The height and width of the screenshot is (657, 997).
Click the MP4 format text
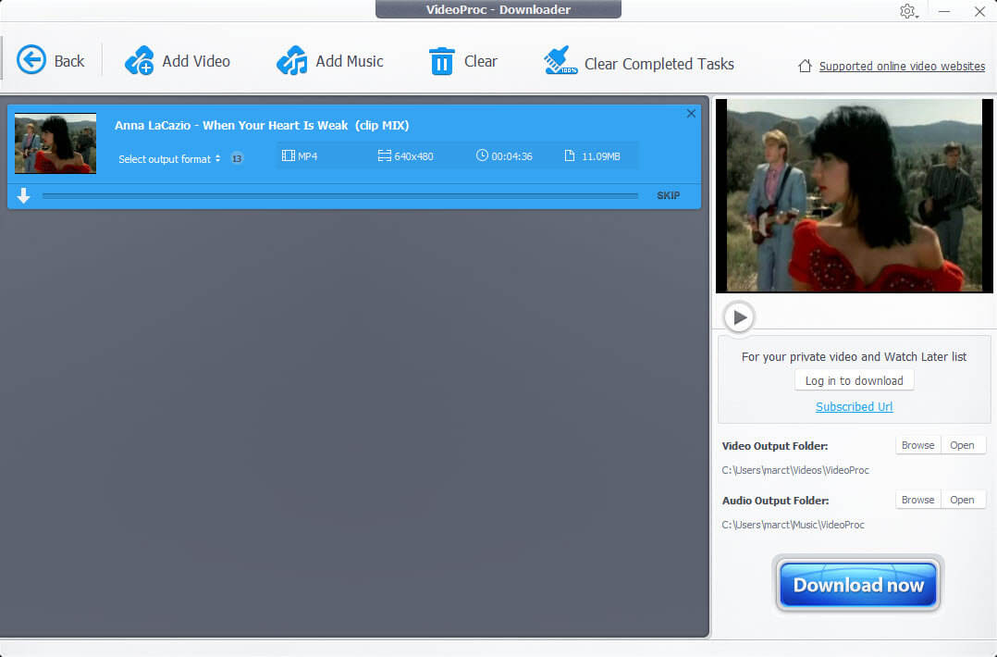[x=308, y=156]
